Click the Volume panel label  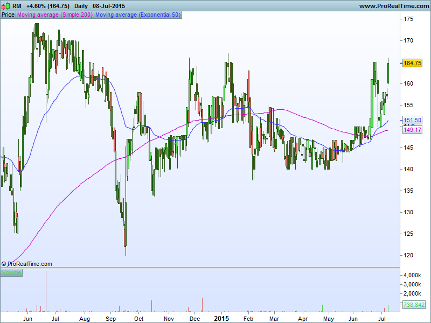[11, 273]
